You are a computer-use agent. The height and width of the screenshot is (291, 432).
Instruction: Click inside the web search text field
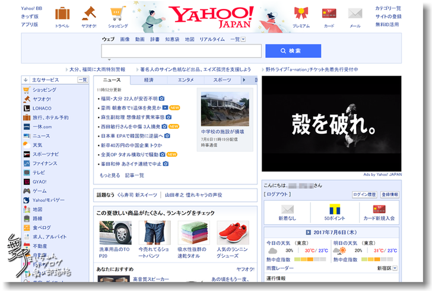click(x=180, y=52)
